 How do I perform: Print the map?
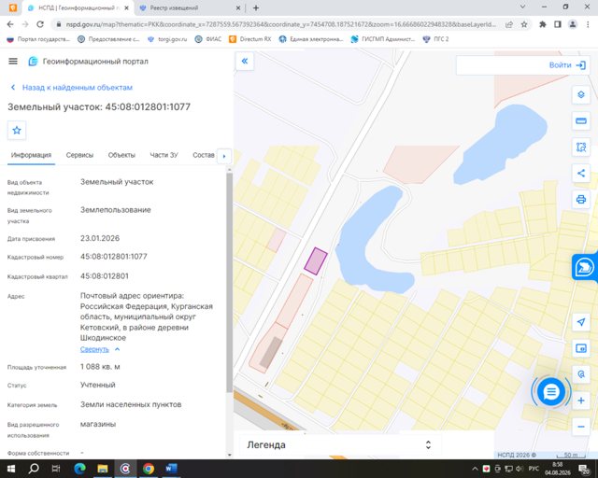point(581,200)
